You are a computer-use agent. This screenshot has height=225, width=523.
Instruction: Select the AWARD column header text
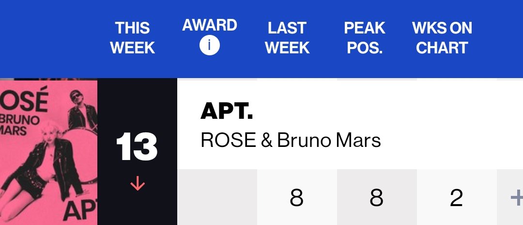[x=210, y=25]
